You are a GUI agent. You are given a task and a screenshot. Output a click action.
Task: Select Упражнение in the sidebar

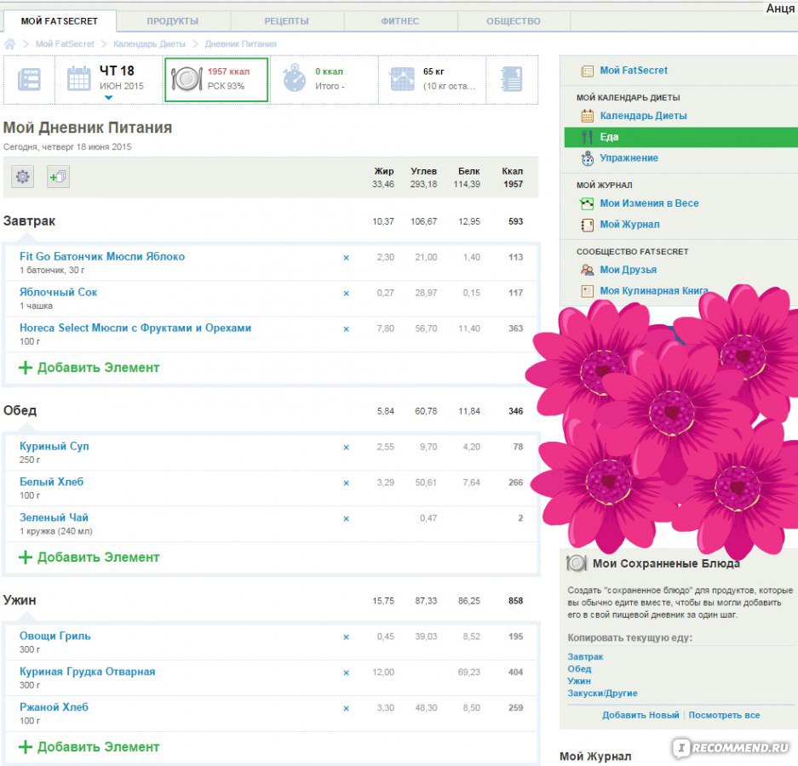(629, 158)
